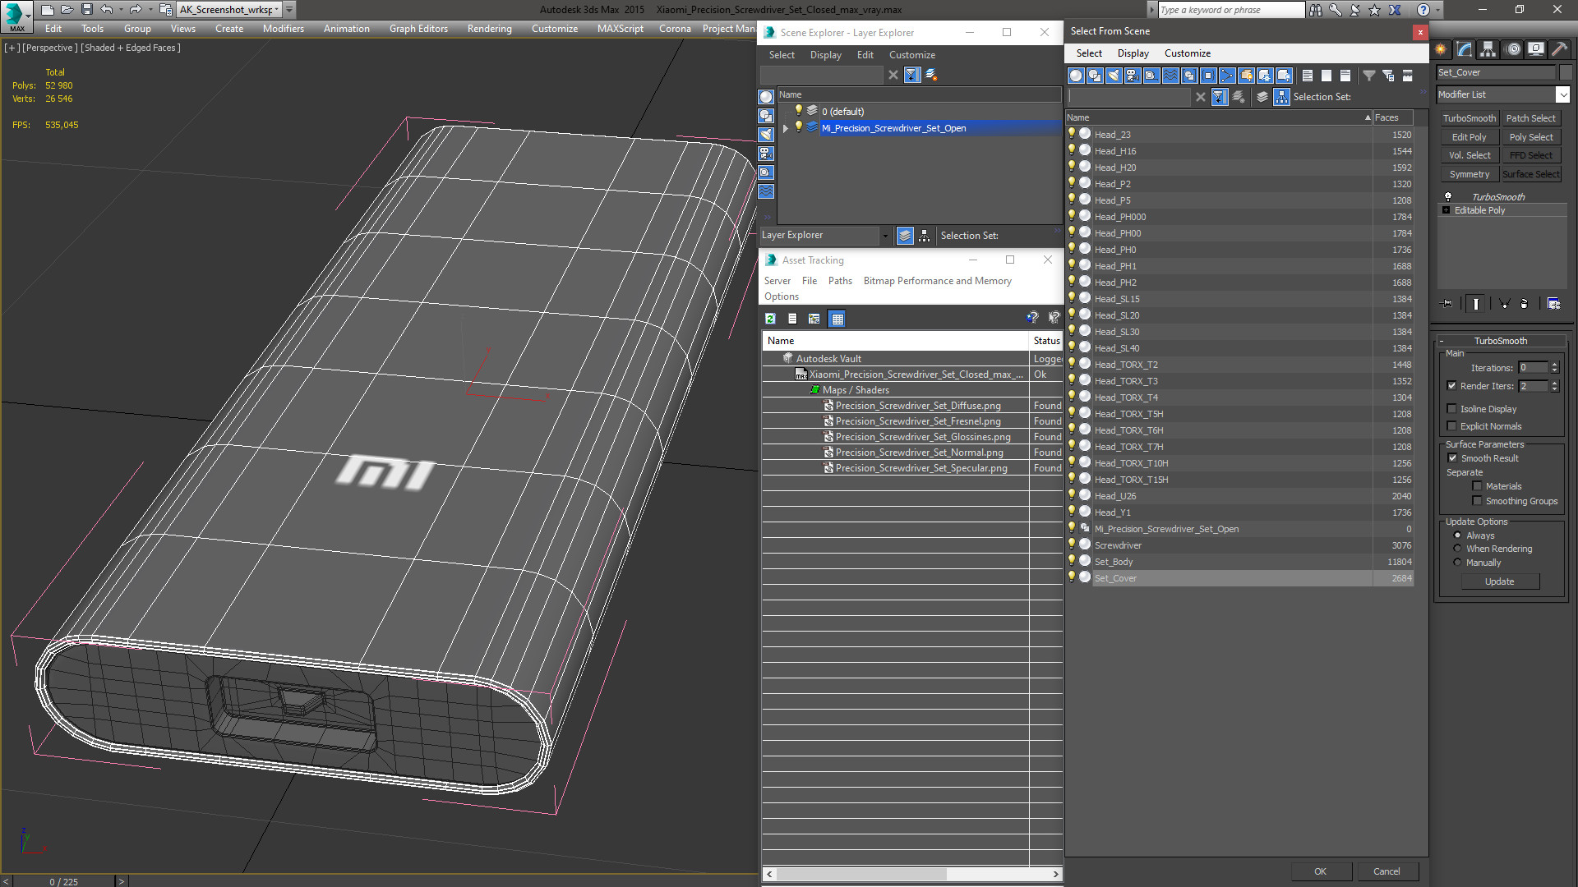Enable Isoline Display checkbox
This screenshot has height=887, width=1578.
pyautogui.click(x=1451, y=409)
